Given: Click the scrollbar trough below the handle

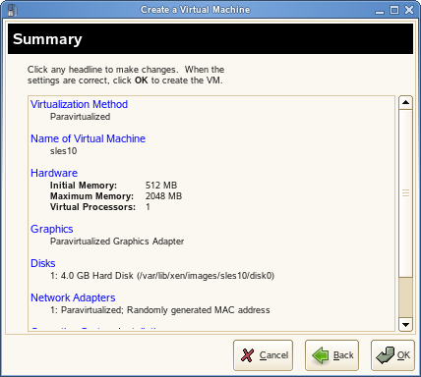Looking at the screenshot, I should point(405,297).
